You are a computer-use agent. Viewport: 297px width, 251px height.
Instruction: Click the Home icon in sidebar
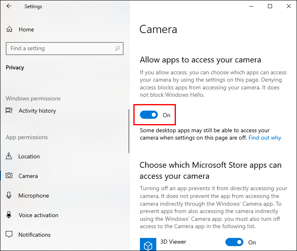[9, 29]
